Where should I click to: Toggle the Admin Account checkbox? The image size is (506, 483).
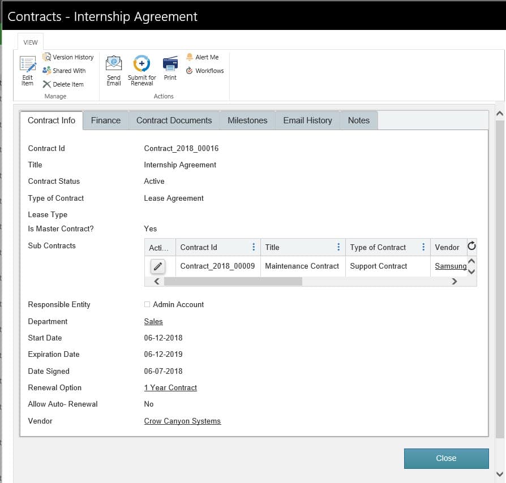147,304
